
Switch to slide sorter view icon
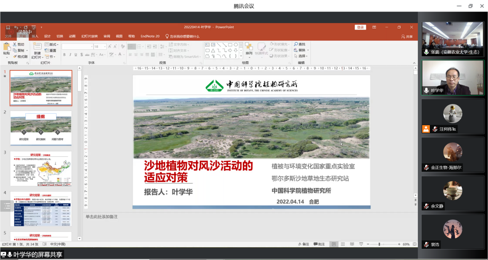343,244
